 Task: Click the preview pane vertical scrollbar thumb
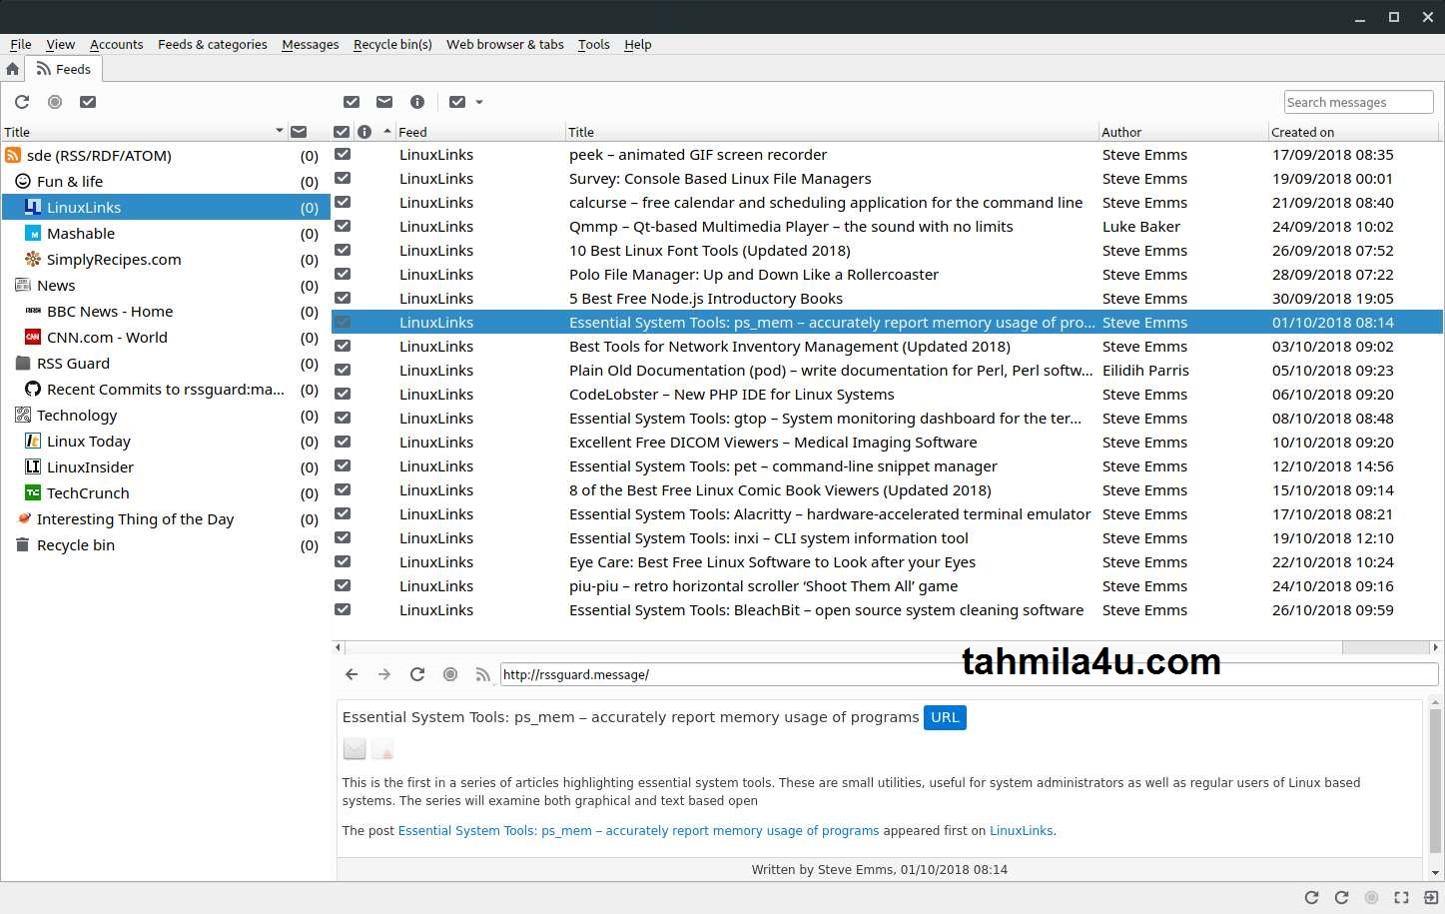(1435, 780)
